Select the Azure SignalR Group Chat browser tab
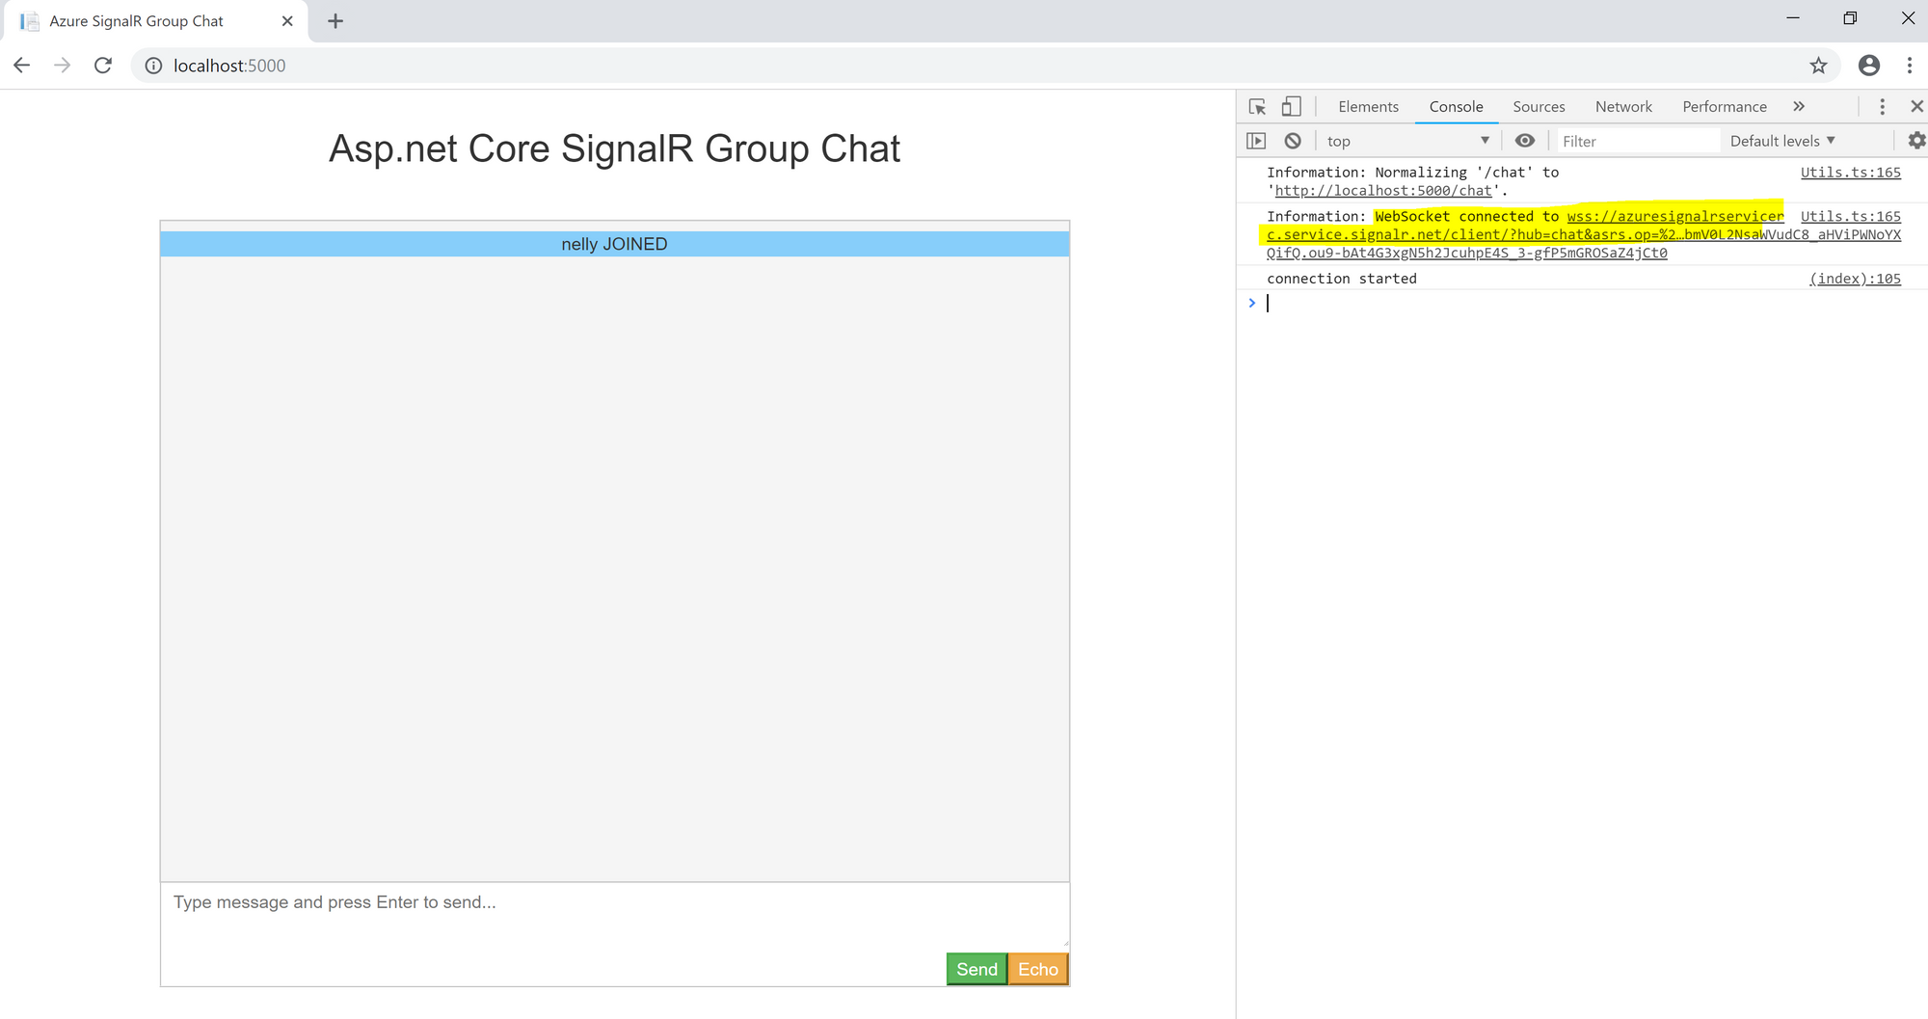This screenshot has width=1928, height=1019. (x=154, y=21)
